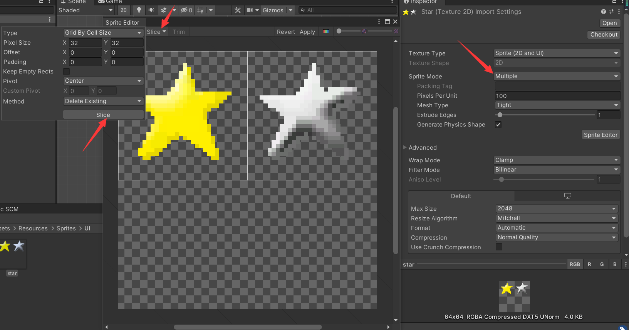Viewport: 629px width, 330px height.
Task: Open Mesh Type Tight dropdown
Action: [557, 105]
